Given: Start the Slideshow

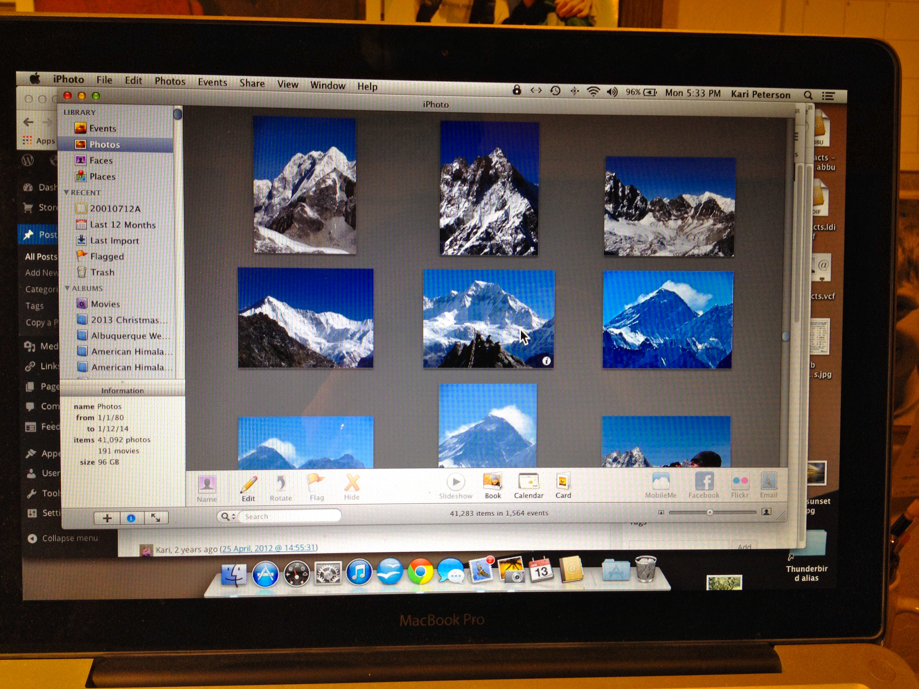Looking at the screenshot, I should 456,482.
